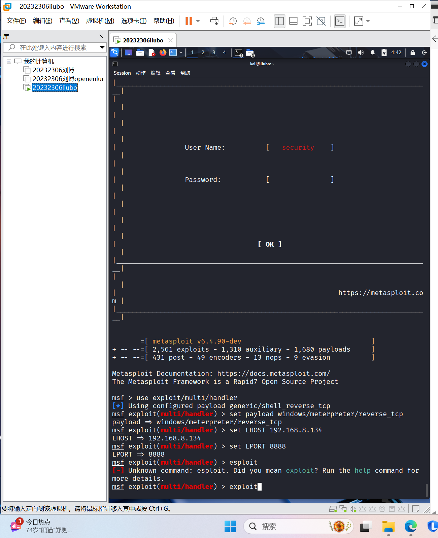Viewport: 438px width, 538px height.
Task: Click the Kali power manager battery icon
Action: click(384, 52)
